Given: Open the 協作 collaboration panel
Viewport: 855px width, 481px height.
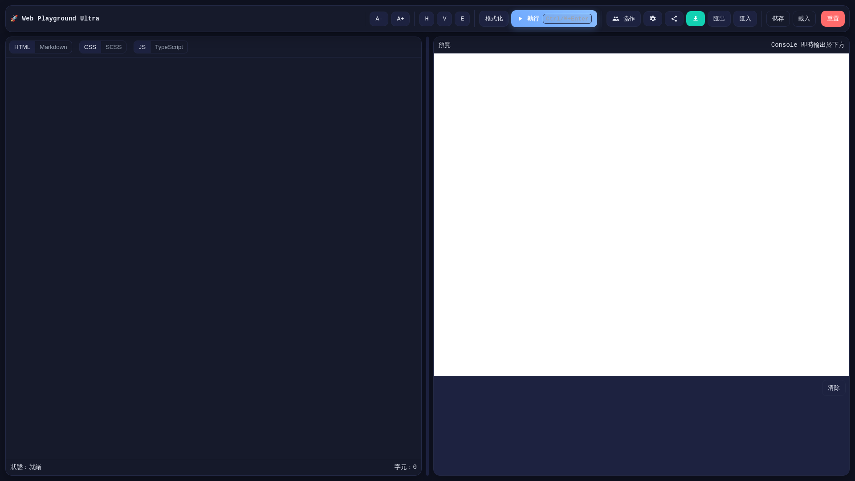Looking at the screenshot, I should (x=623, y=19).
